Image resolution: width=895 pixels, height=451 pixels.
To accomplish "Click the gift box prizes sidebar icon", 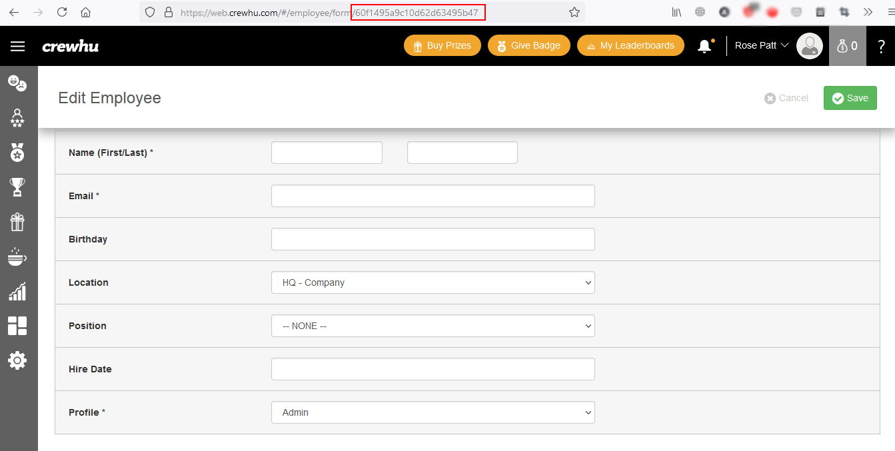I will pos(17,222).
